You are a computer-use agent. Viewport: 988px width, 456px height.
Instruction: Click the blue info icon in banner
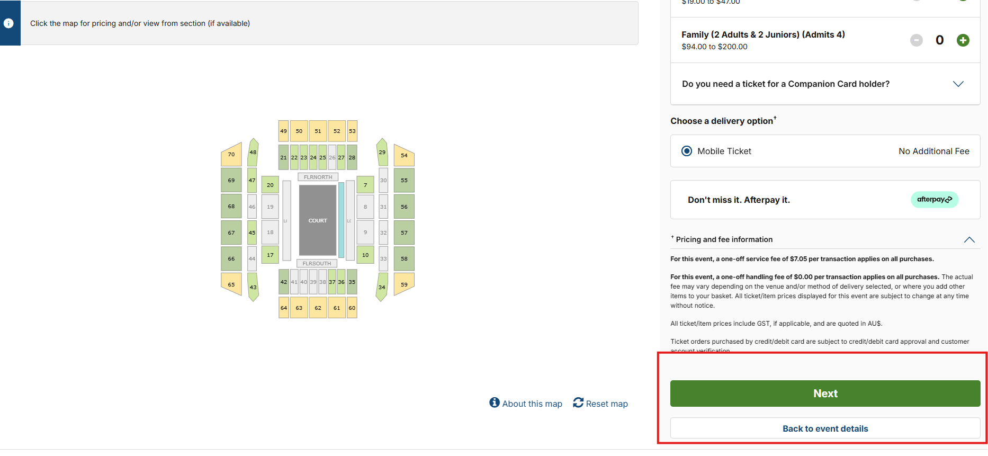[x=9, y=23]
